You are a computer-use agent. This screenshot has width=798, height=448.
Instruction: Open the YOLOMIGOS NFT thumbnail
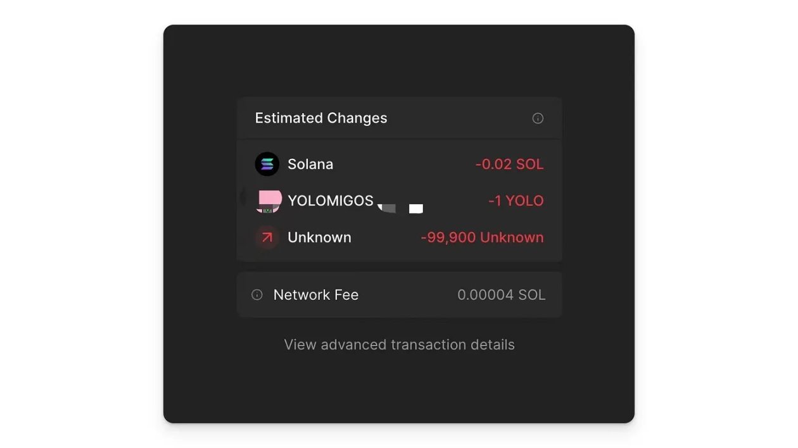tap(269, 201)
